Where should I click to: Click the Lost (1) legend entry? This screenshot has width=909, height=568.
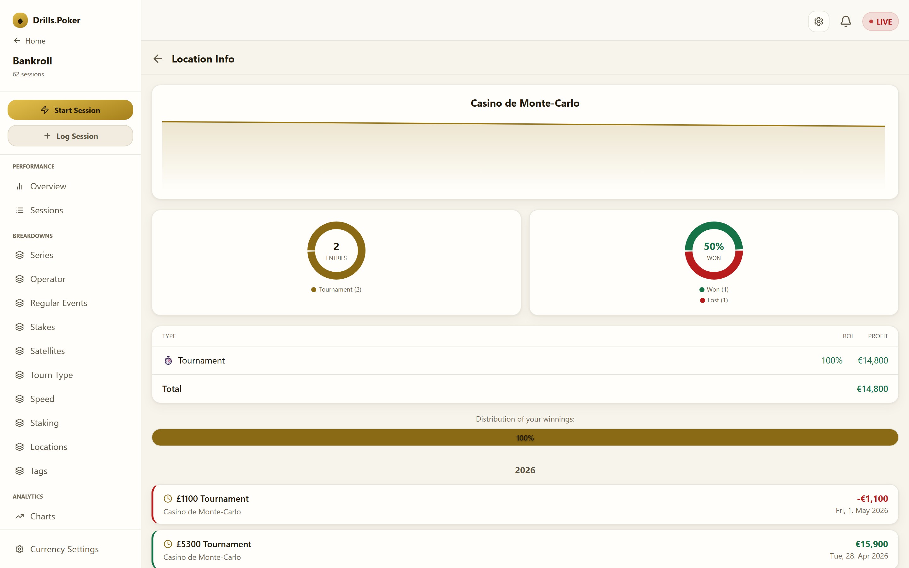(x=714, y=300)
